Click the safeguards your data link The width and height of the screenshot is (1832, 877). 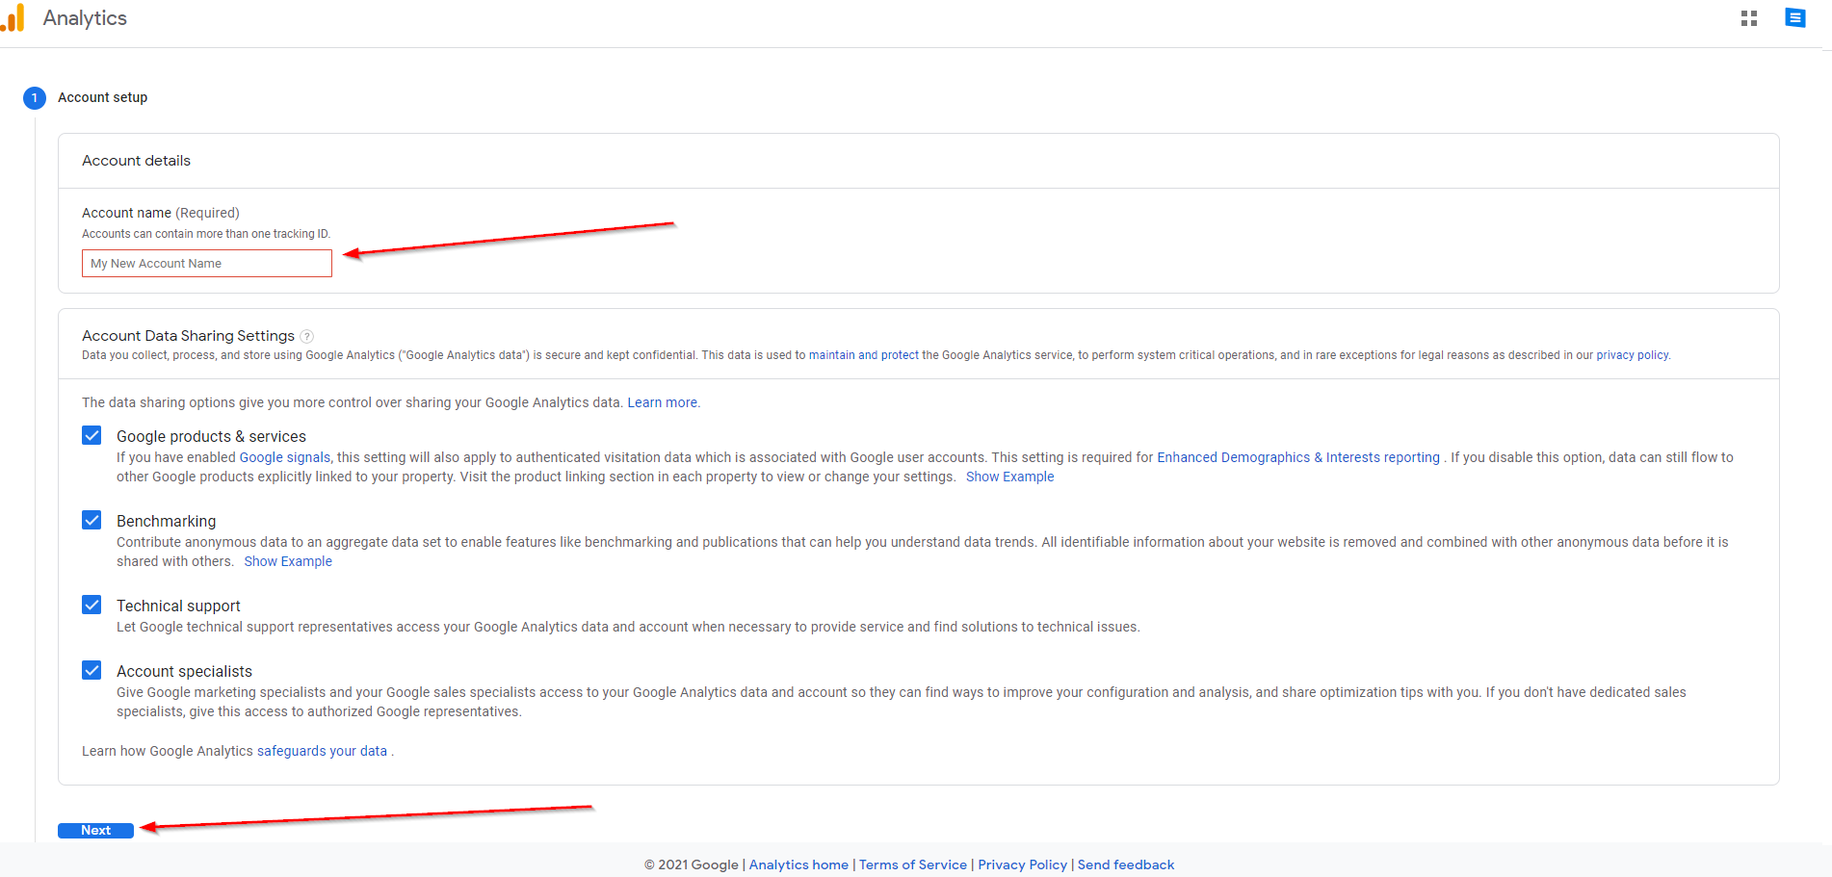click(322, 751)
